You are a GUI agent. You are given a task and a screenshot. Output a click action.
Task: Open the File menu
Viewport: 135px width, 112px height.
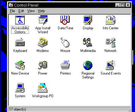pos(12,11)
